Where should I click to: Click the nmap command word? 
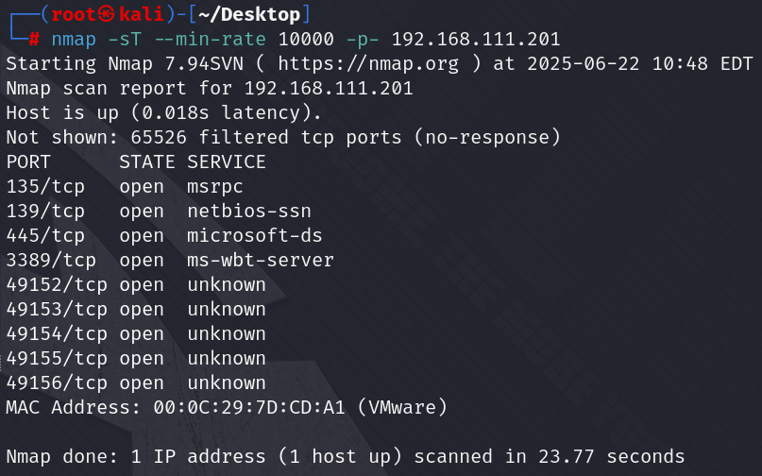pyautogui.click(x=74, y=40)
